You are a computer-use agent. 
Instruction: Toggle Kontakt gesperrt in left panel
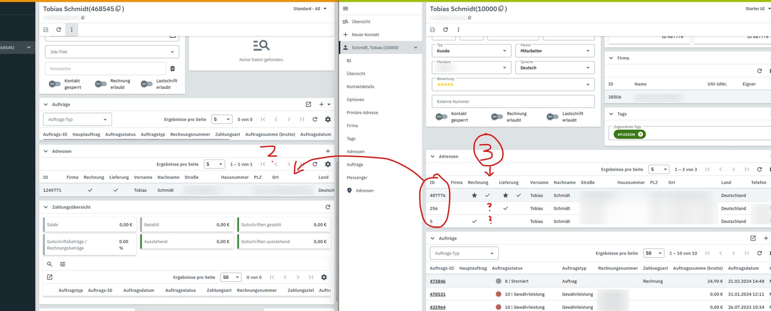tap(55, 84)
